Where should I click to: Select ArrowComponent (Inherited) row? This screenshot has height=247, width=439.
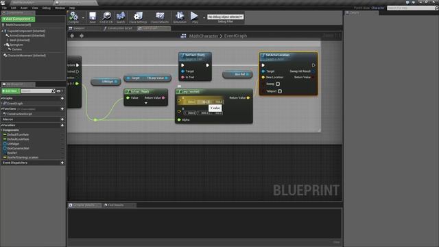27,36
